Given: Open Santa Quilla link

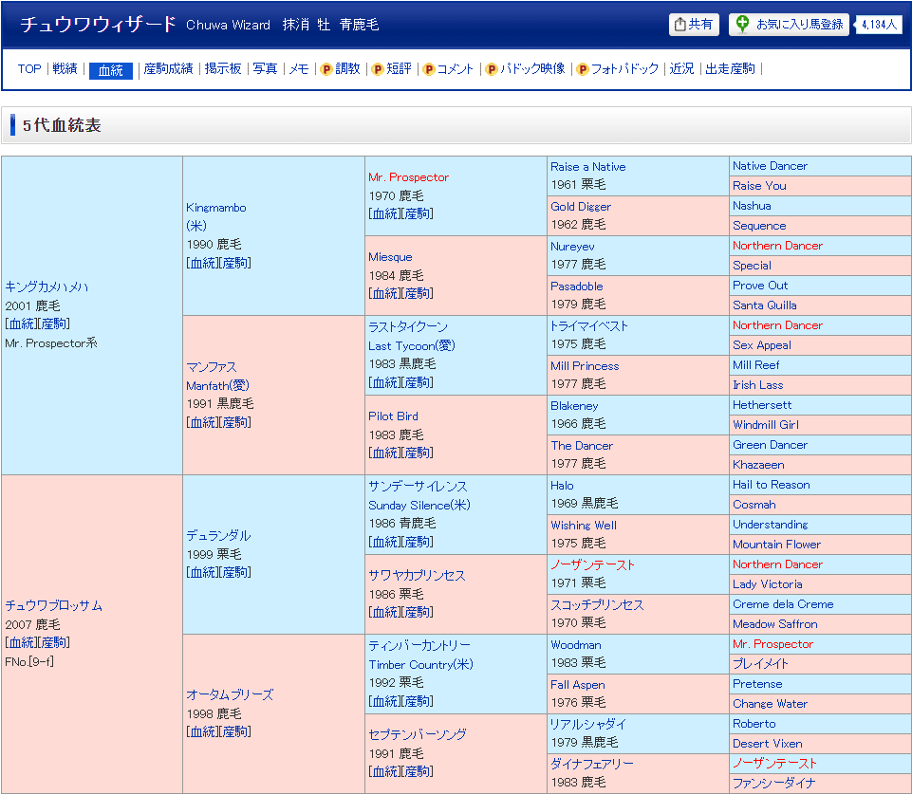Looking at the screenshot, I should (765, 305).
